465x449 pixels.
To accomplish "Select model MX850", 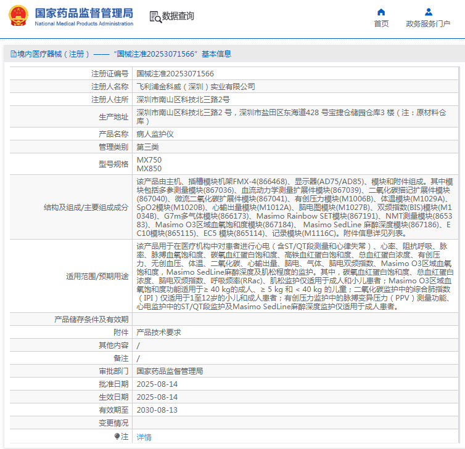I will point(149,169).
